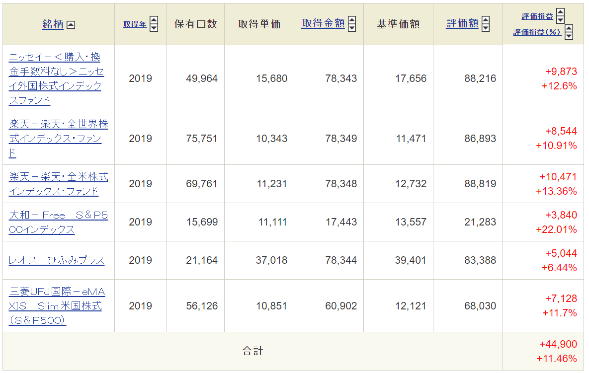
Task: Click the 60,902 acquisition amount
Action: coord(341,306)
